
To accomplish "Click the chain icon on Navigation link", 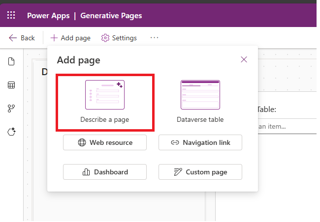I will (x=175, y=142).
